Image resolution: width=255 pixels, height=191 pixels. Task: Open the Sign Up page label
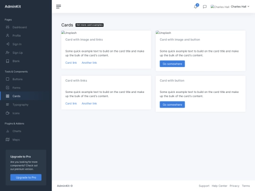pyautogui.click(x=17, y=53)
